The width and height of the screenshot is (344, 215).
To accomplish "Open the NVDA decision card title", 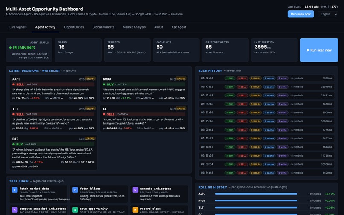I will pos(107,79).
